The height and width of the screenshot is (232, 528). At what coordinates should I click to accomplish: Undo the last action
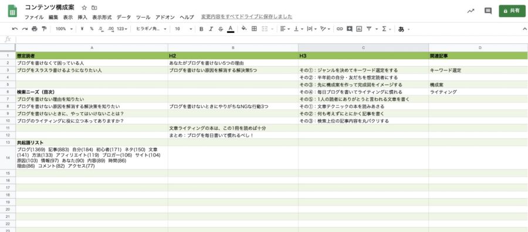coord(15,29)
